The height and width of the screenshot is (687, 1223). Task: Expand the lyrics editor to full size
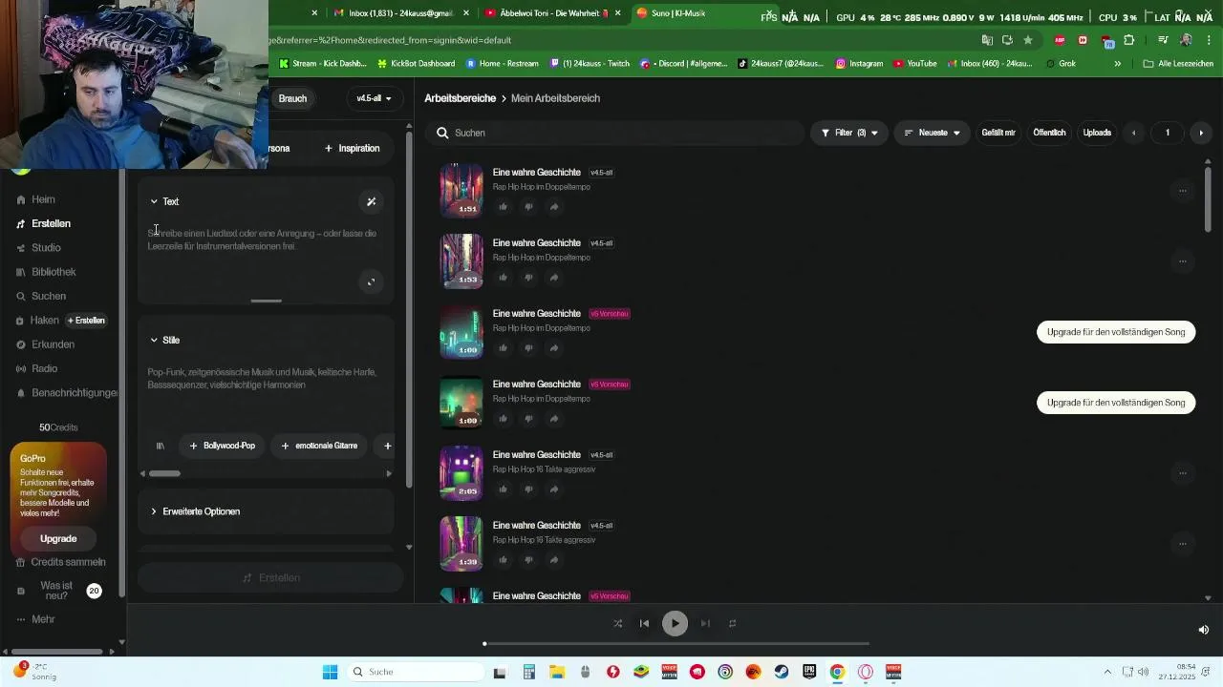tap(371, 281)
